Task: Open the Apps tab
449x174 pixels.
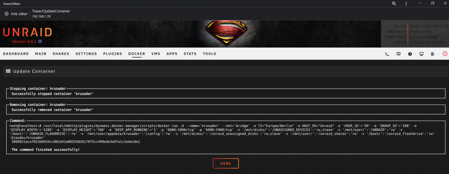Action: pyautogui.click(x=172, y=54)
